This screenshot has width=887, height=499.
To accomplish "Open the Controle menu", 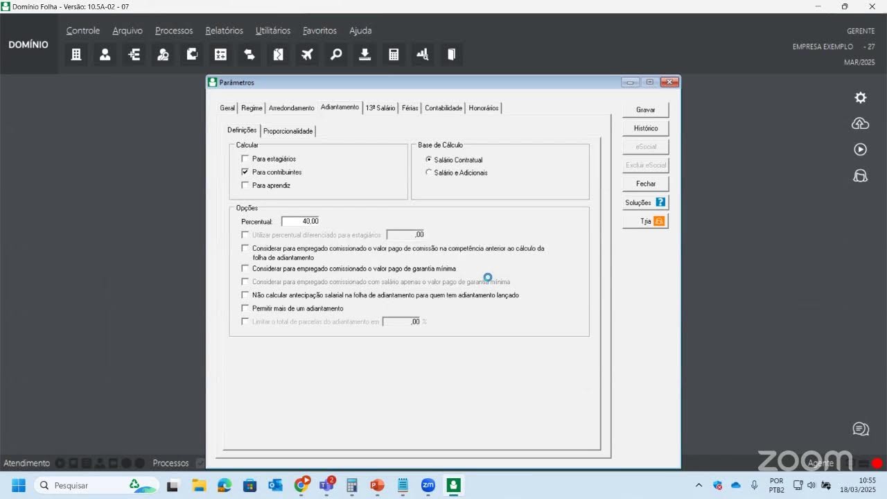I will [x=83, y=30].
